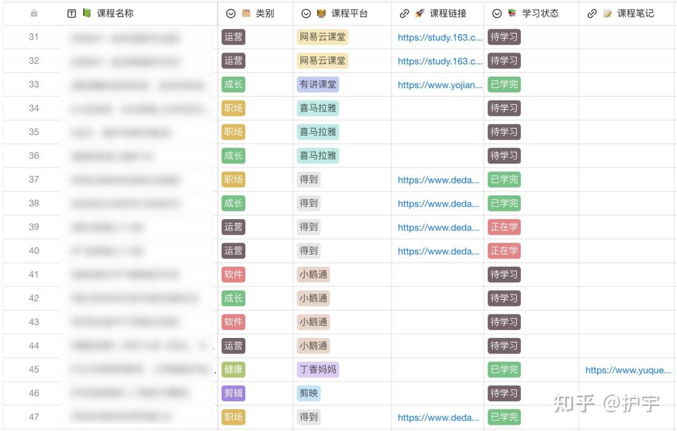Select the 丁香妈妈 platform tag
Screen dimensions: 677x431
click(x=318, y=370)
